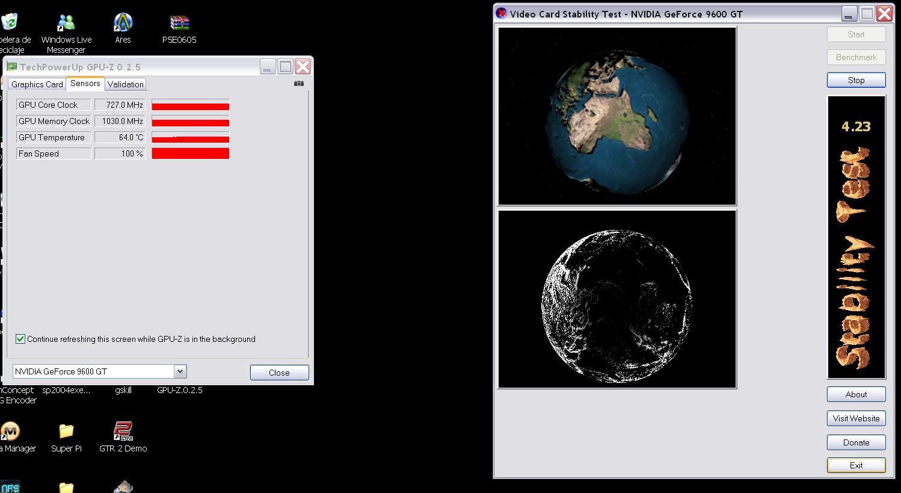Open the Windows Live Messenger desktop icon
Viewport: 901px width, 493px height.
click(x=66, y=24)
